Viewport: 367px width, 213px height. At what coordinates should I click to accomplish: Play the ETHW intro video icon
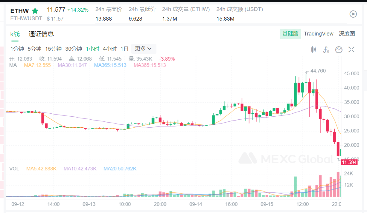pyautogui.click(x=353, y=14)
